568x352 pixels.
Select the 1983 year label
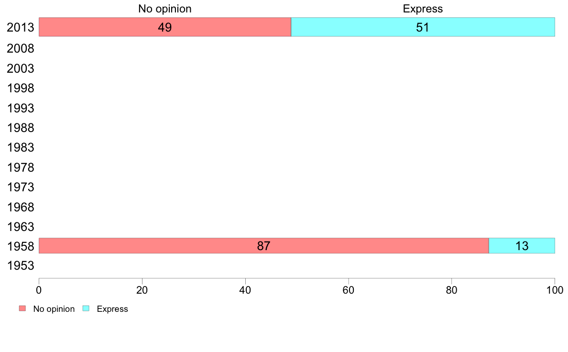coord(20,147)
